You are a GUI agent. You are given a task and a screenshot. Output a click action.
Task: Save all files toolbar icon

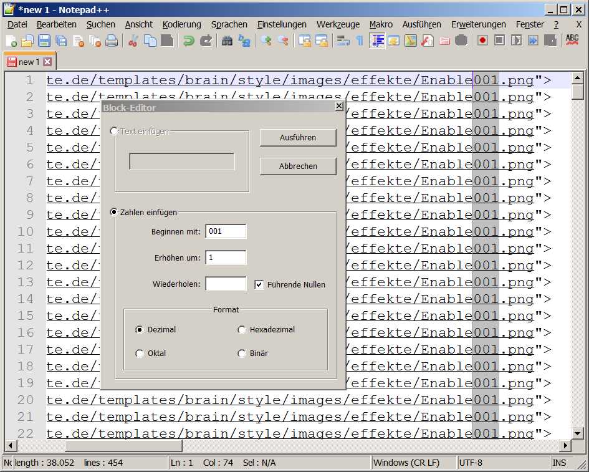(61, 41)
